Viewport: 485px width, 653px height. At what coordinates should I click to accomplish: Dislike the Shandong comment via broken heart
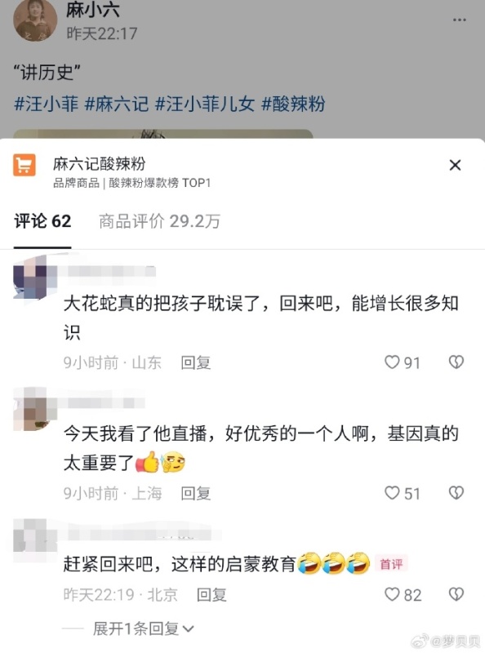456,362
